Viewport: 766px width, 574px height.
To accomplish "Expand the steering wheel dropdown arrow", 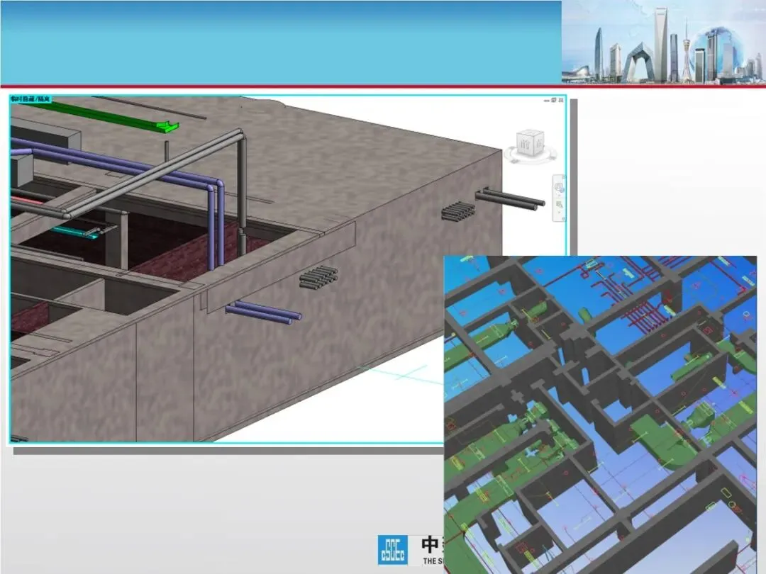I will click(560, 196).
